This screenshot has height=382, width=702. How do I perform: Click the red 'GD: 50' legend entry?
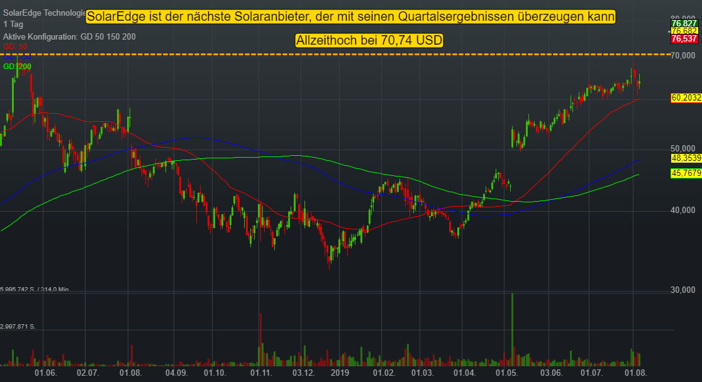pos(15,46)
